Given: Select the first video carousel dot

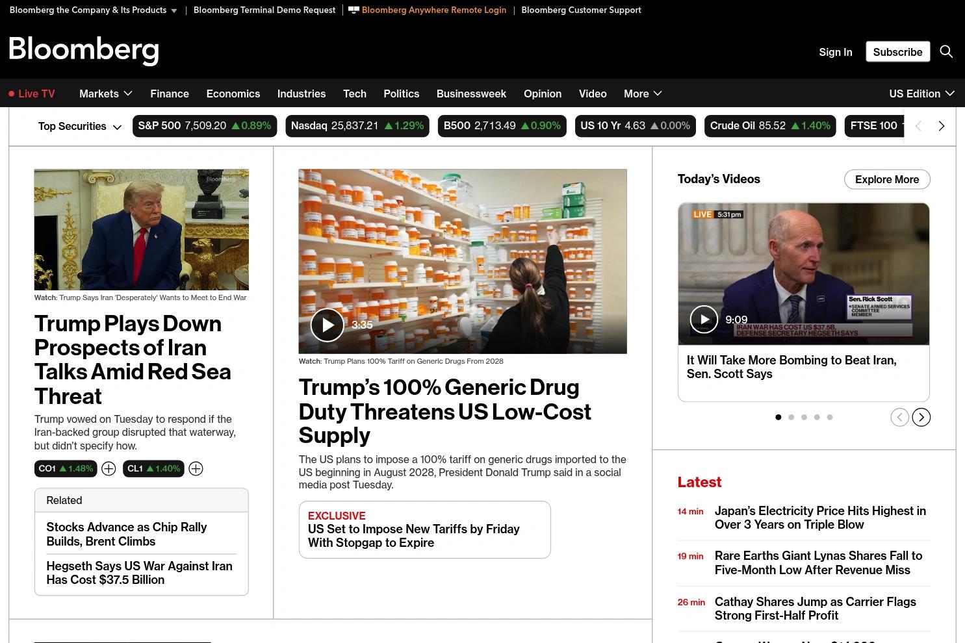Looking at the screenshot, I should tap(778, 417).
